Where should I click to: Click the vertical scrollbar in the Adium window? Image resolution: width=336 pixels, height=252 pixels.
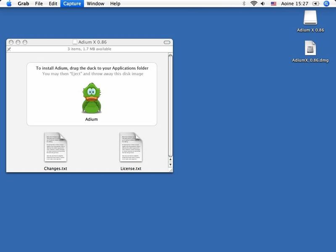click(170, 105)
